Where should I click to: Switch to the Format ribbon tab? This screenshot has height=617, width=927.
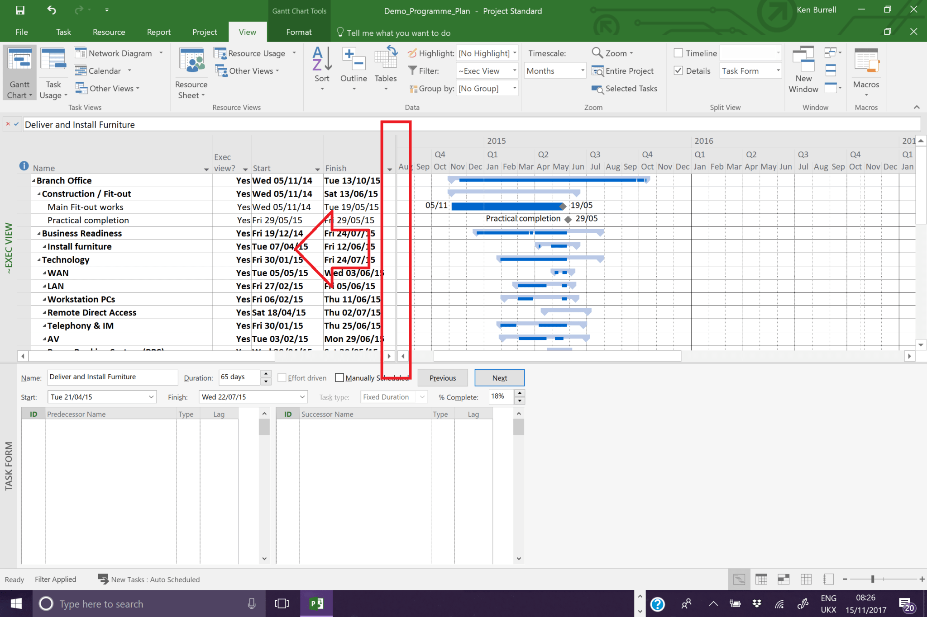coord(298,32)
